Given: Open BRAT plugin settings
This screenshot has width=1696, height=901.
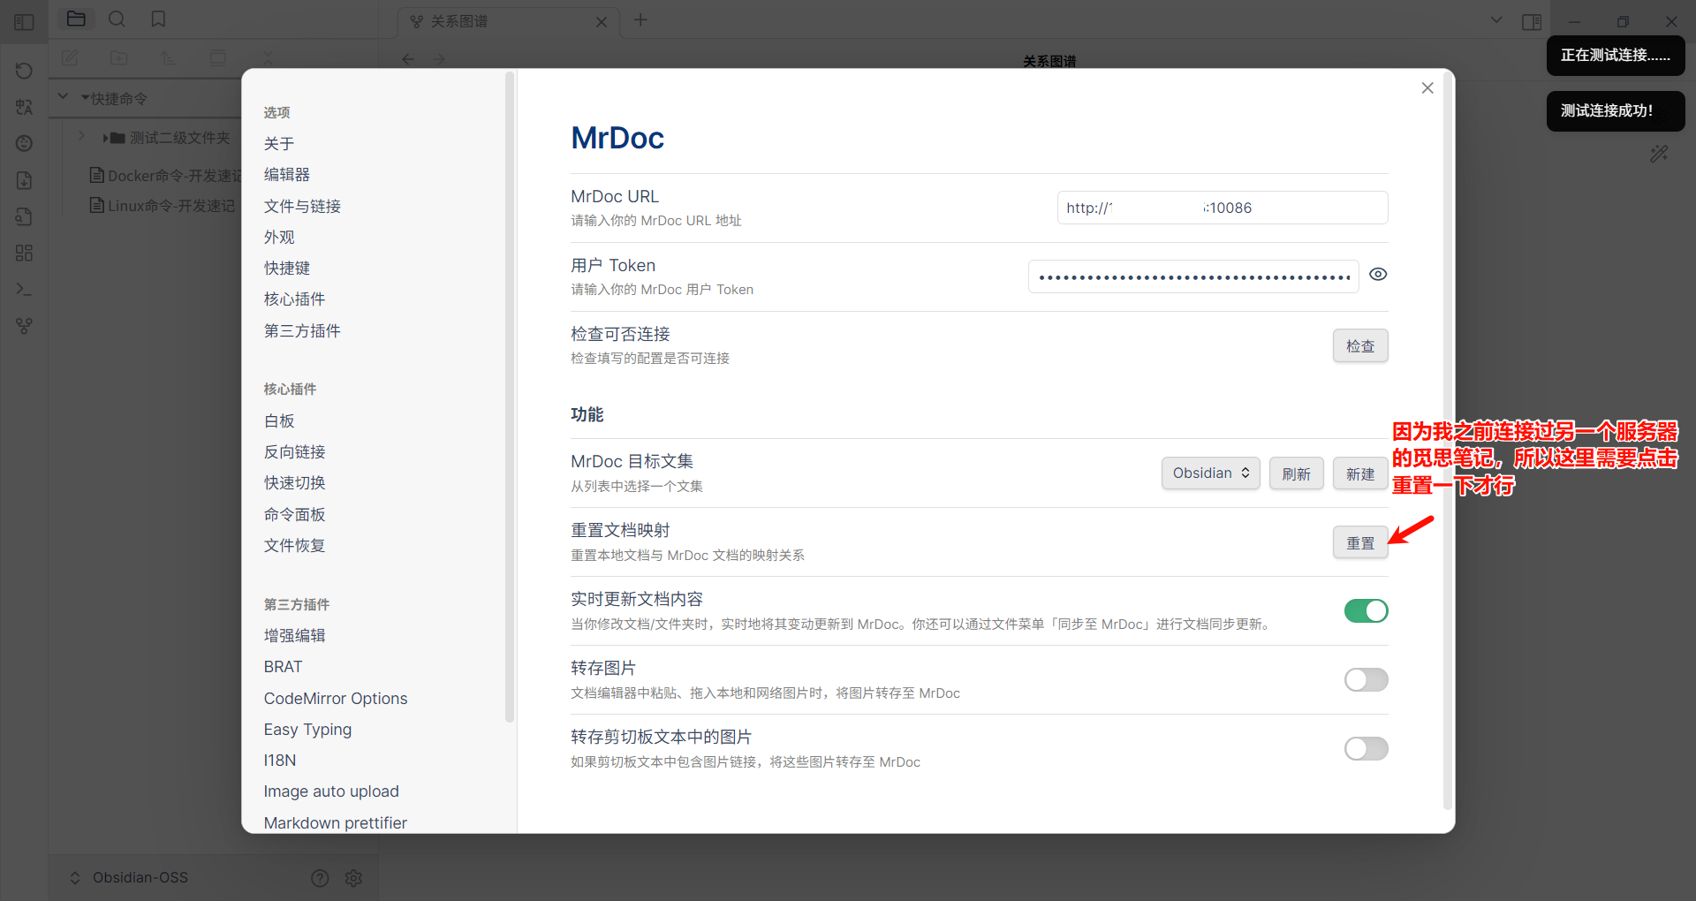Looking at the screenshot, I should tap(283, 667).
